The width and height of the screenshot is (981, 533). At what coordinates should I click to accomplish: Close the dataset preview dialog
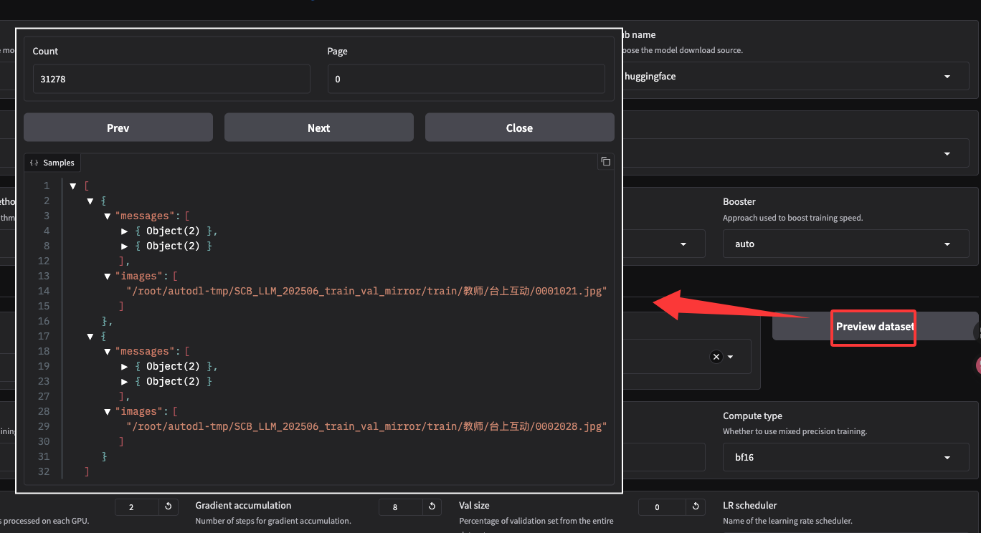[520, 128]
